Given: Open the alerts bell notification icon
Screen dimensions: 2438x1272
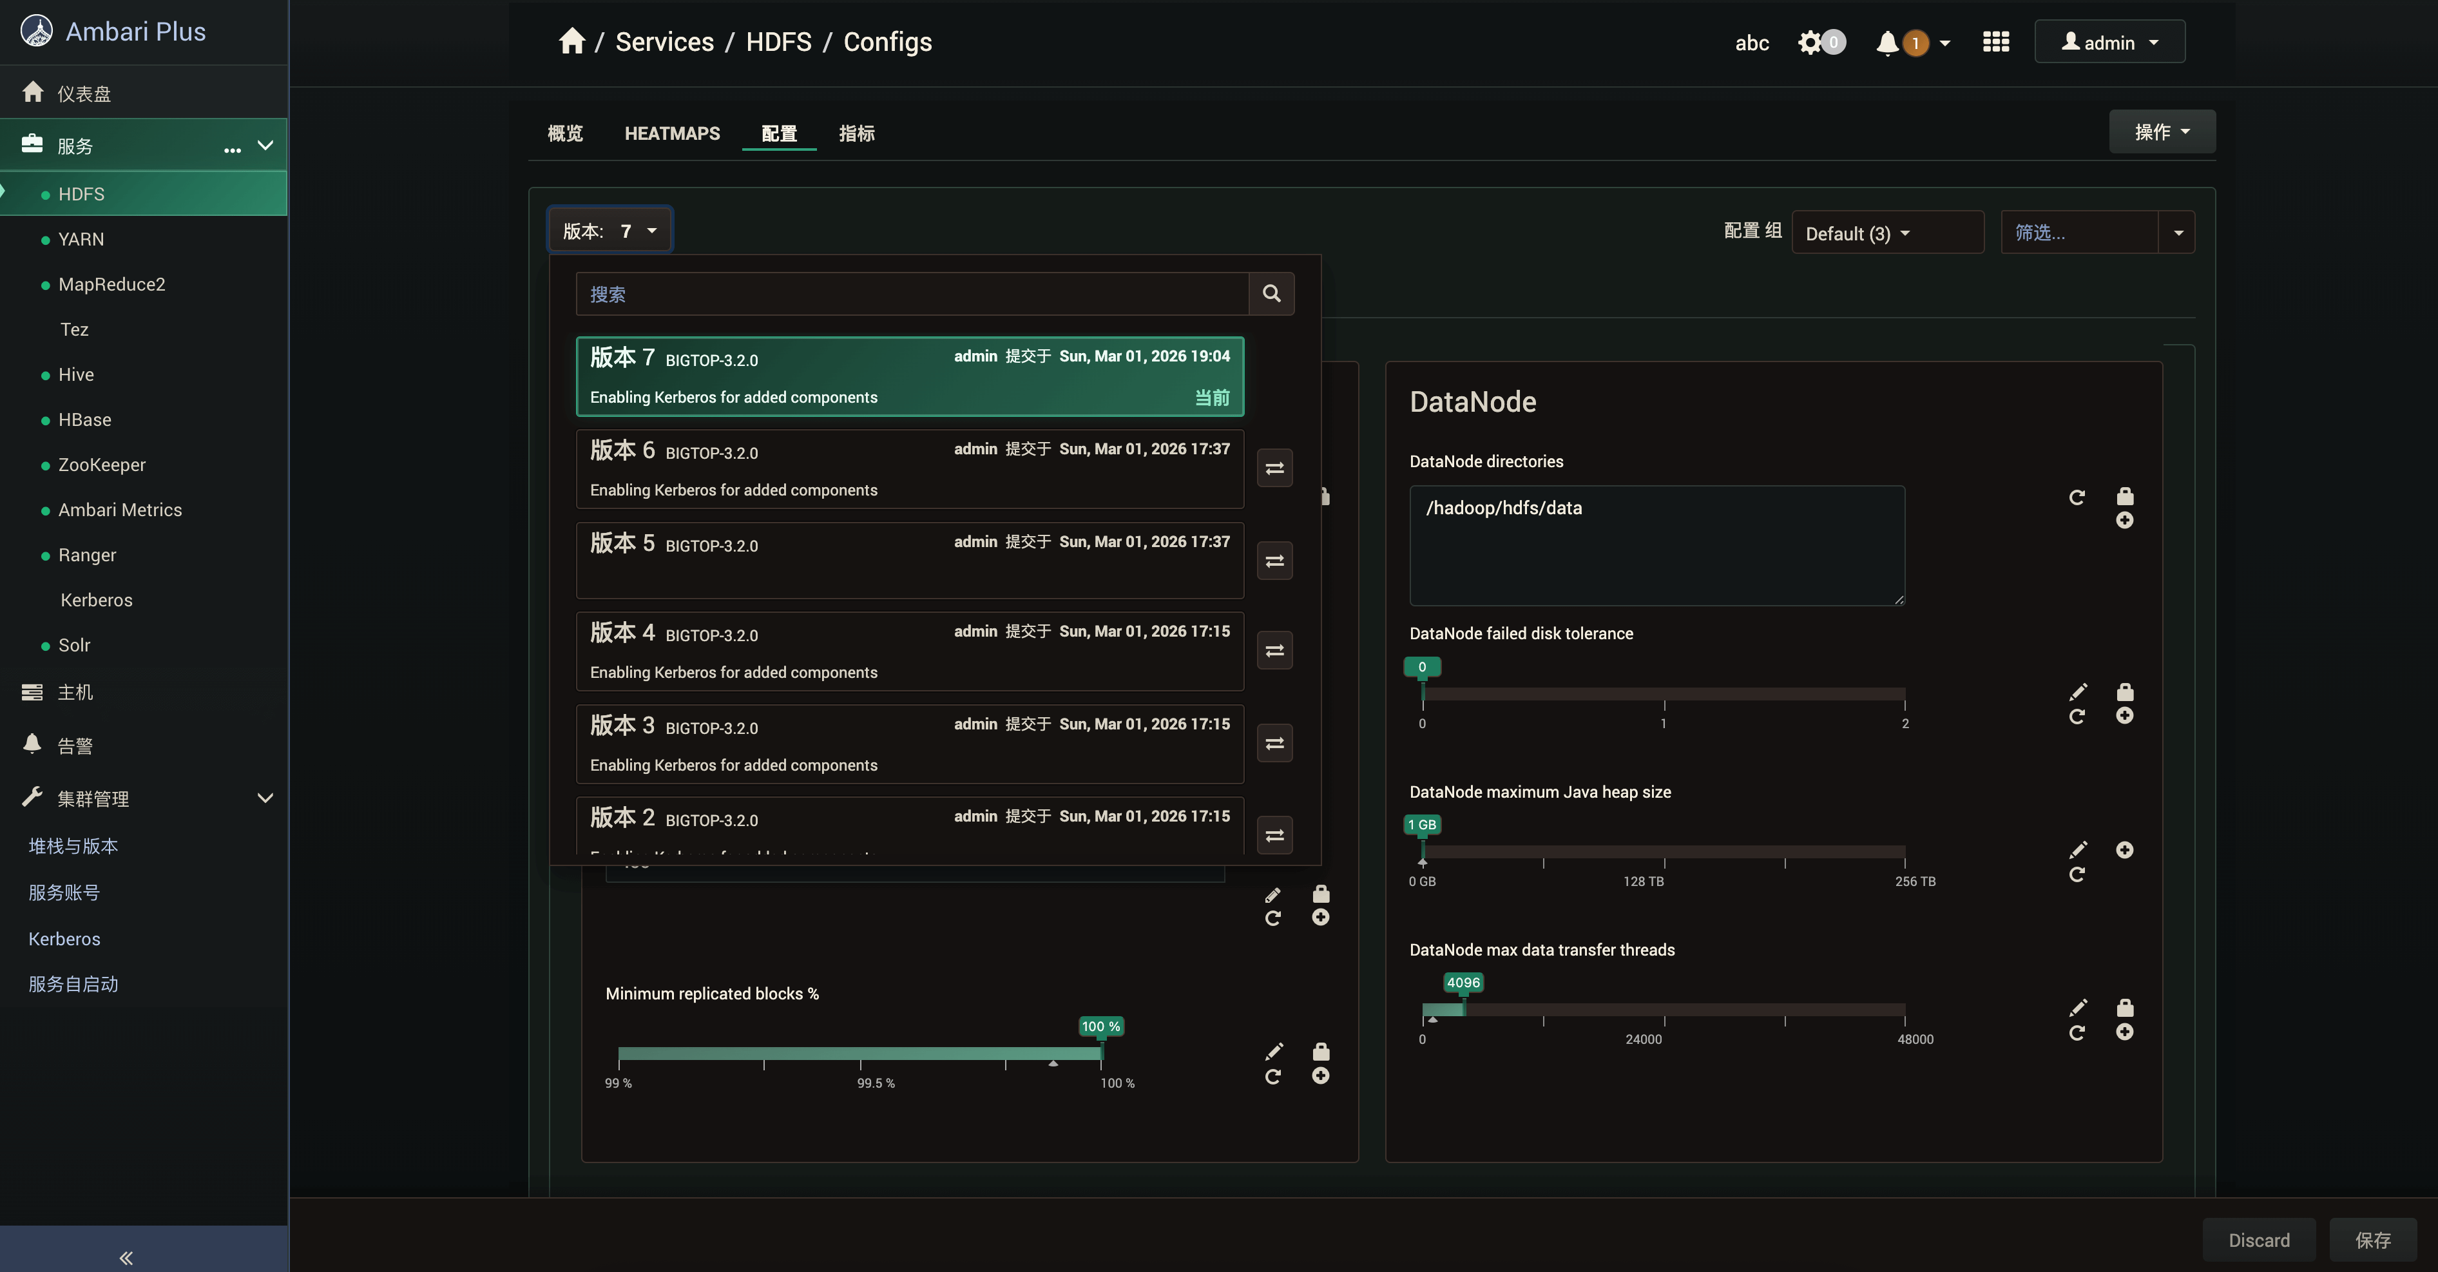Looking at the screenshot, I should click(1887, 43).
